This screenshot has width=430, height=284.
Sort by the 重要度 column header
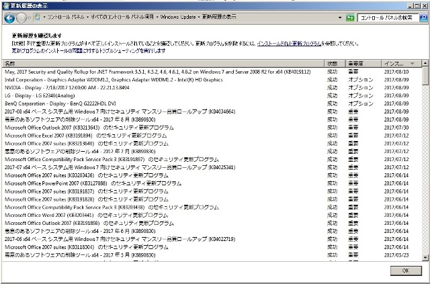[x=363, y=64]
